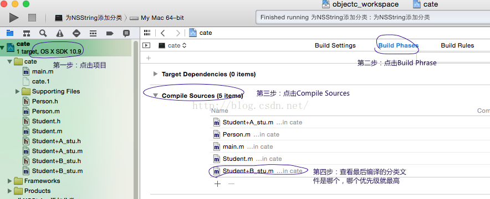Open the cate target dropdown
The height and width of the screenshot is (199, 490).
173,45
